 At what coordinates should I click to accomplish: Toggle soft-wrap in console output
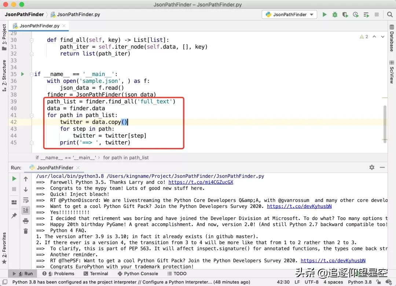26,200
